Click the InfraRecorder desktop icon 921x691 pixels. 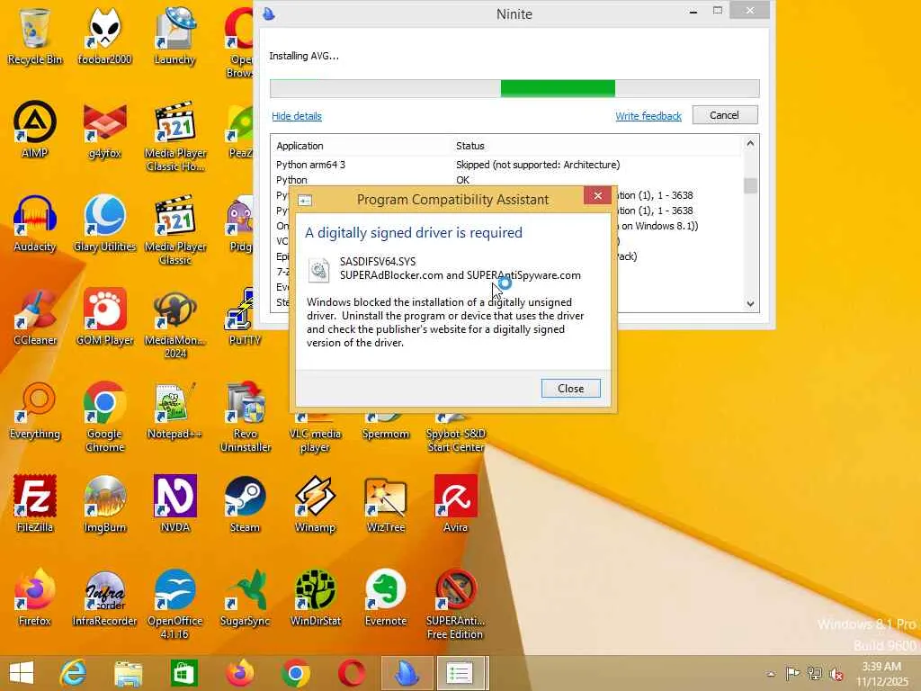pyautogui.click(x=104, y=597)
